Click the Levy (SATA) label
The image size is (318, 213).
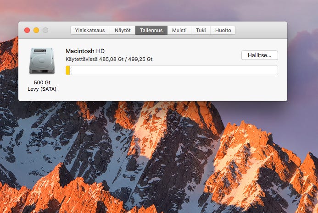42,89
